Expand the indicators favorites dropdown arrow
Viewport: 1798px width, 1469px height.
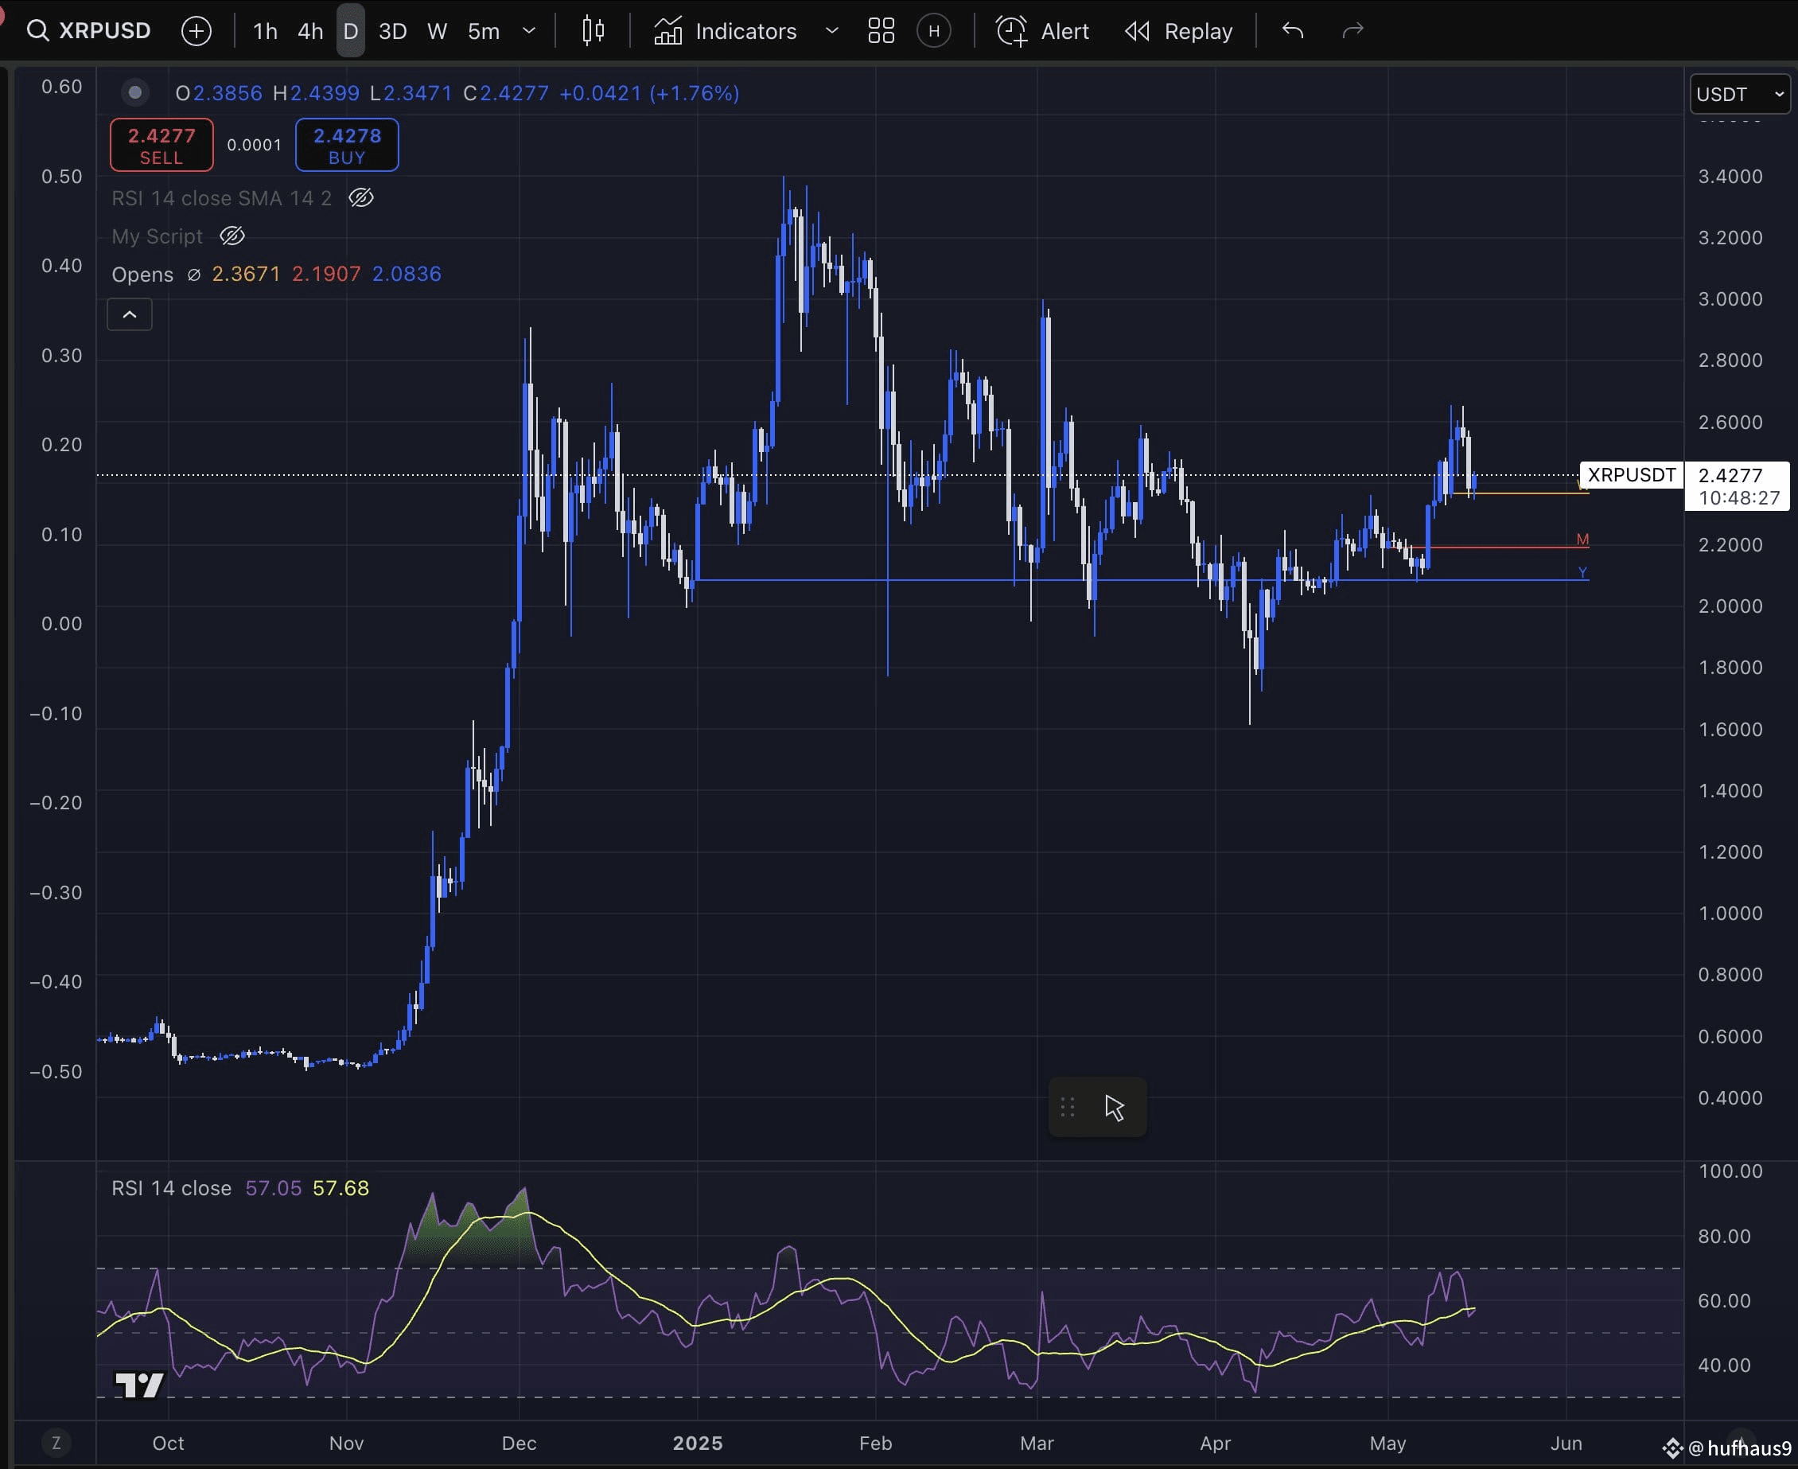pyautogui.click(x=831, y=31)
